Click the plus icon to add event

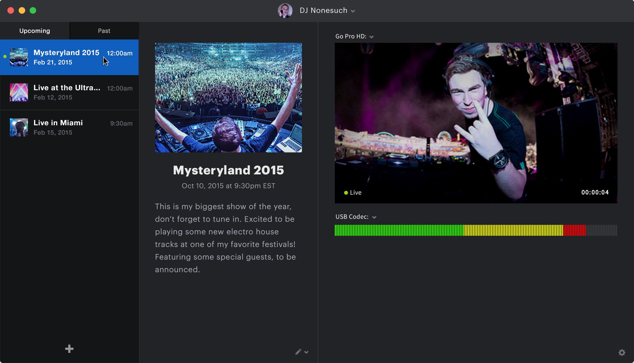coord(69,349)
